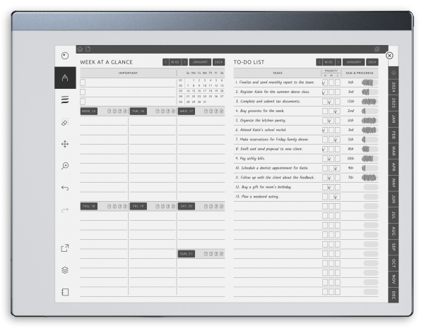
Task: Open the FRI, 19 day label
Action: (x=139, y=206)
